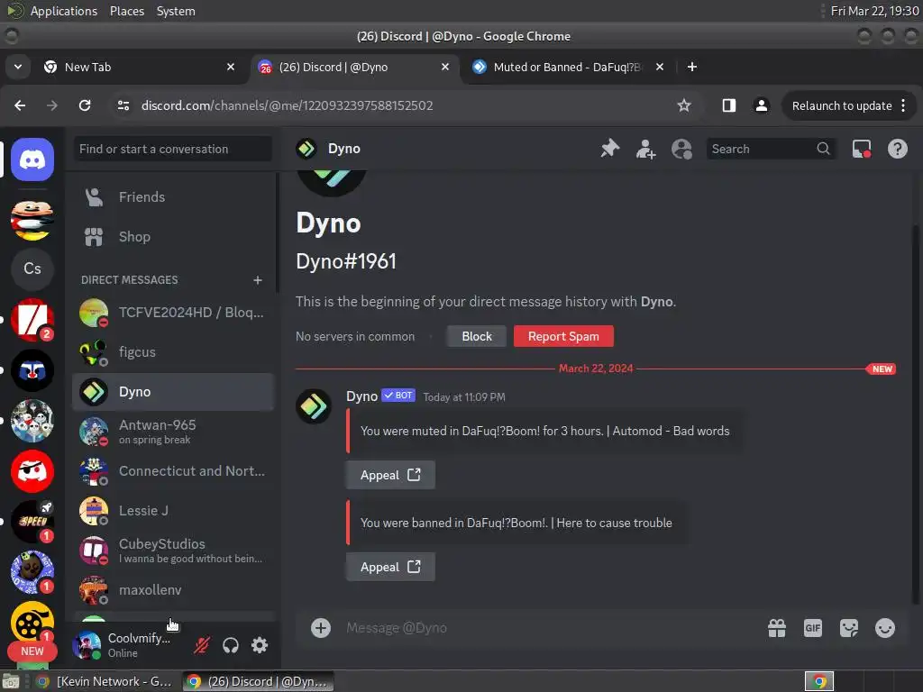The height and width of the screenshot is (692, 923).
Task: Open the Places menu
Action: (126, 11)
